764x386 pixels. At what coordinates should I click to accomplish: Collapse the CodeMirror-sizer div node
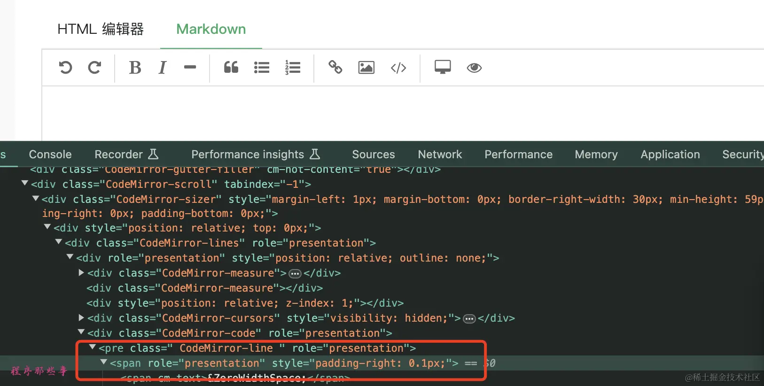tap(35, 198)
